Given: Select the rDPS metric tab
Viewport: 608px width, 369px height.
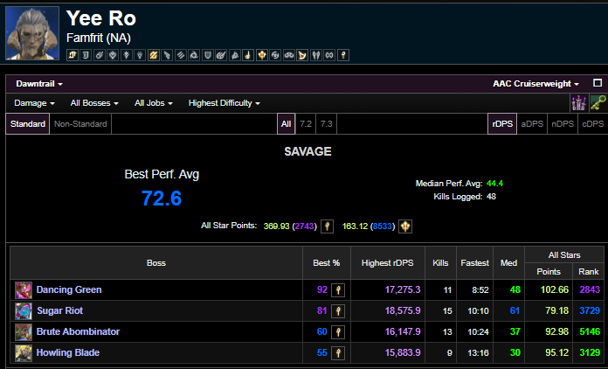Looking at the screenshot, I should click(x=502, y=124).
